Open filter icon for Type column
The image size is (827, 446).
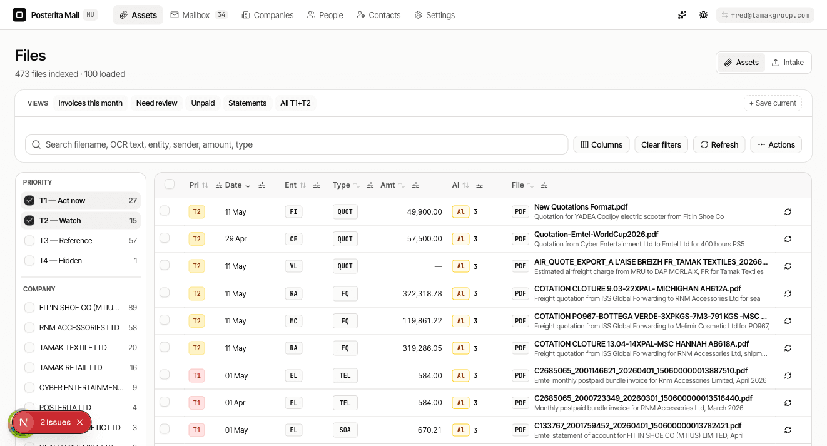(x=370, y=185)
